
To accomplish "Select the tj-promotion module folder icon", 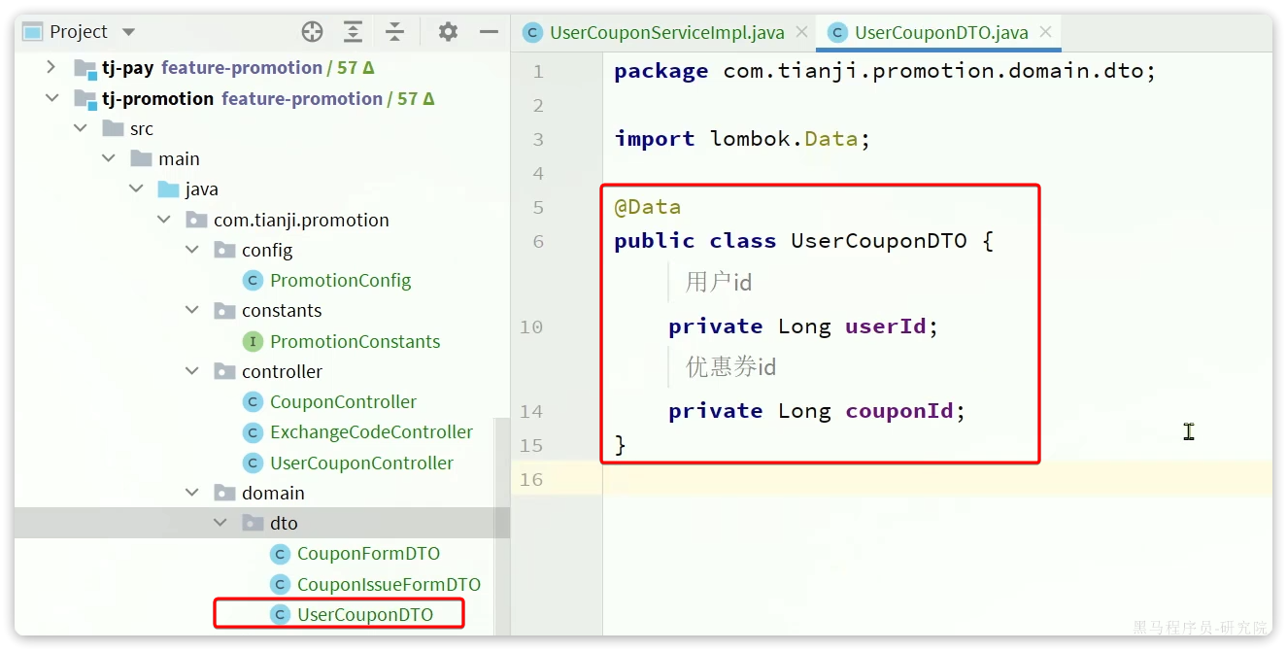I will tap(85, 98).
